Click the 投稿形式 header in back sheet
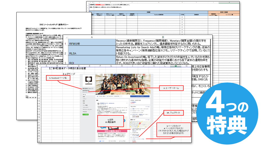The width and height of the screenshot is (261, 147). pyautogui.click(x=121, y=15)
